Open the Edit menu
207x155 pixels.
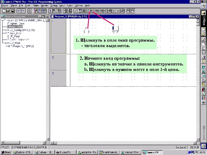click(x=21, y=6)
